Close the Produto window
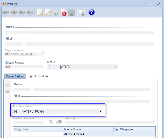This screenshot has height=138, width=164. [159, 4]
